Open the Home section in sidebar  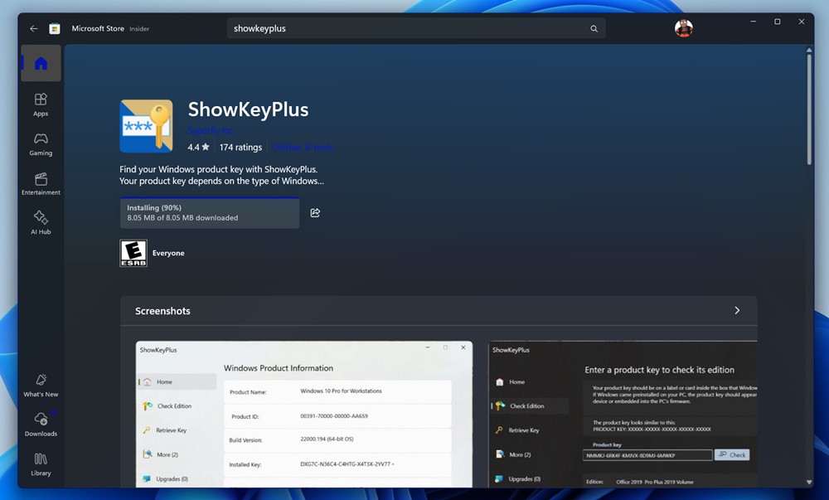(41, 63)
